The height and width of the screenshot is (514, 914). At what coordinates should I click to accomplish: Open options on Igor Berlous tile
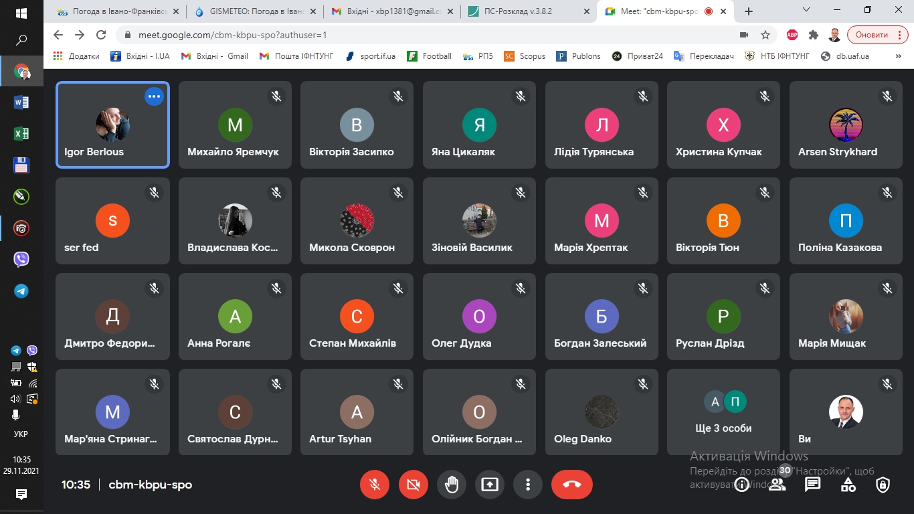154,97
